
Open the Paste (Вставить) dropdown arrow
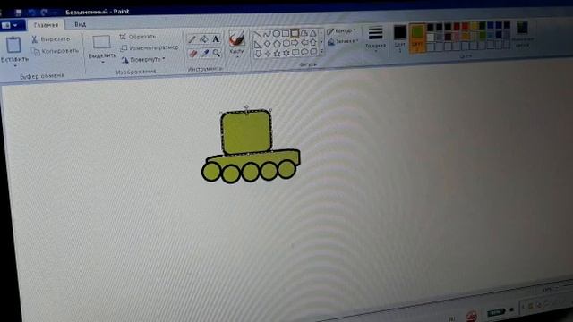[x=15, y=66]
